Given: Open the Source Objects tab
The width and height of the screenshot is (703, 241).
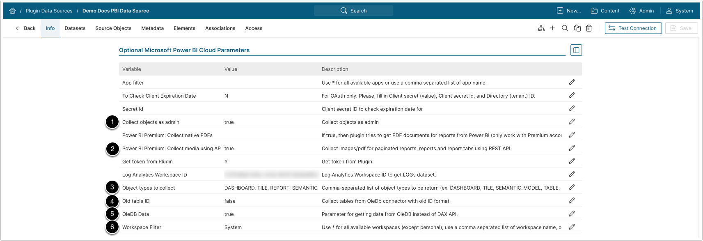Looking at the screenshot, I should 113,28.
